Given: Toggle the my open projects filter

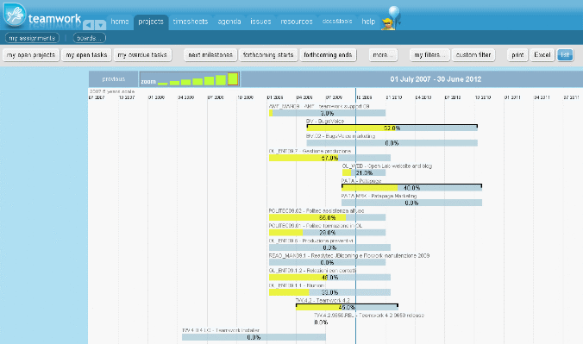Looking at the screenshot, I should pos(31,55).
